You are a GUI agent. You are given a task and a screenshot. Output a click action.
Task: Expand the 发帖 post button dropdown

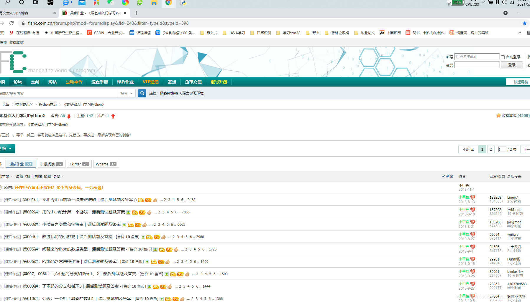click(x=10, y=149)
